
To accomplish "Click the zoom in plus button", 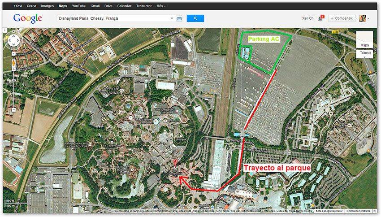I will coord(13,69).
